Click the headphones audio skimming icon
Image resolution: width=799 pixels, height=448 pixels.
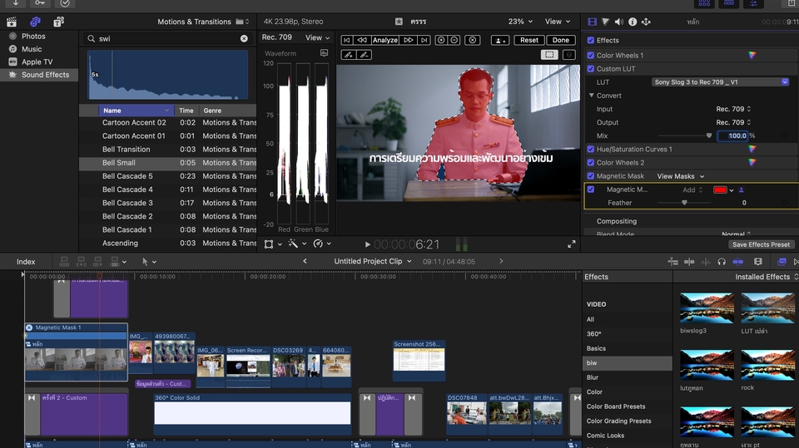[x=722, y=261]
